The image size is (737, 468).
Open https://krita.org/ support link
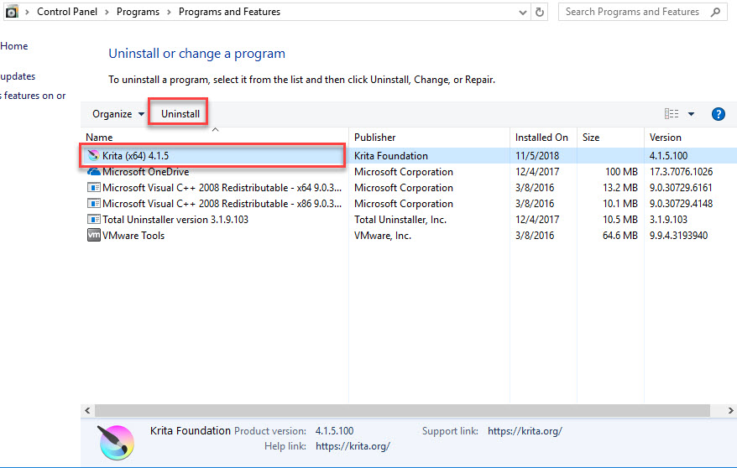click(x=525, y=431)
